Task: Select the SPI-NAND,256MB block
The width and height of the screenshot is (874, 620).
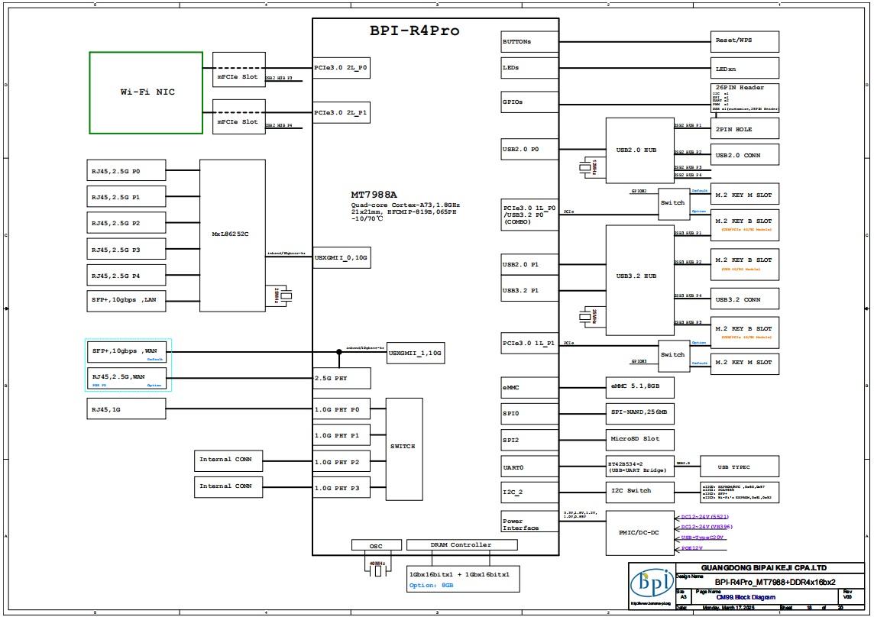Action: (x=640, y=413)
